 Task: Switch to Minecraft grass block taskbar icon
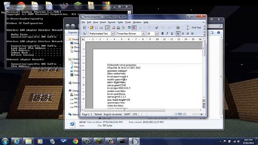99,141
